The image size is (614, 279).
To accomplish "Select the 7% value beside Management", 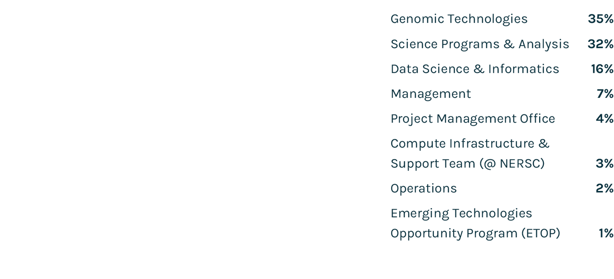I will click(x=605, y=94).
